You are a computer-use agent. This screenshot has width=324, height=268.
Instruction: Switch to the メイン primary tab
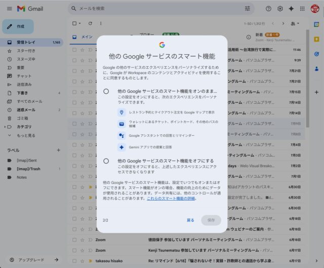point(83,37)
